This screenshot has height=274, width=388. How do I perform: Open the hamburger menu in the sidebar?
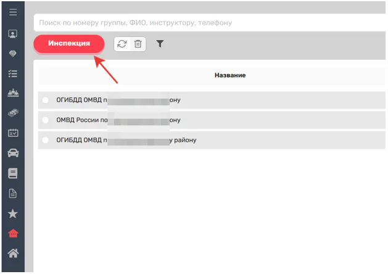(x=12, y=12)
